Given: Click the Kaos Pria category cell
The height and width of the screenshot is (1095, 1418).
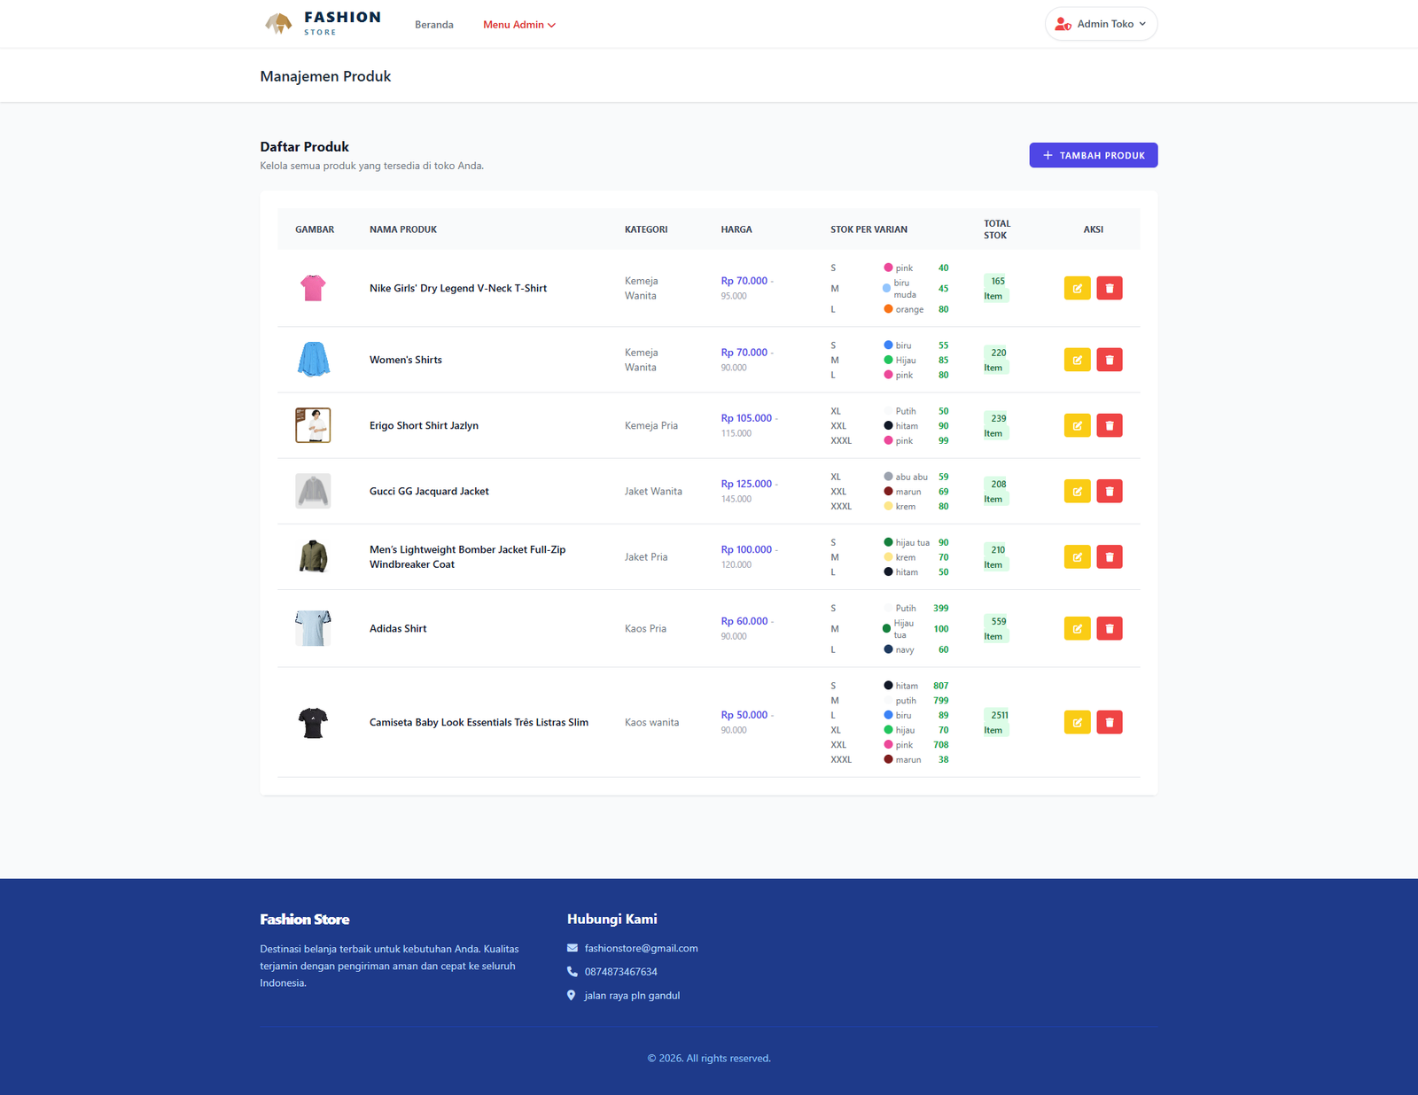Looking at the screenshot, I should pos(645,628).
